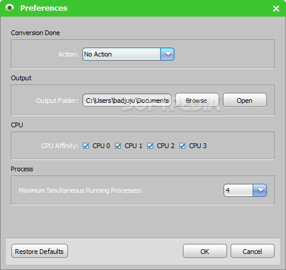The height and width of the screenshot is (270, 286).
Task: Toggle the CPU 1 checkbox
Action: [118, 146]
